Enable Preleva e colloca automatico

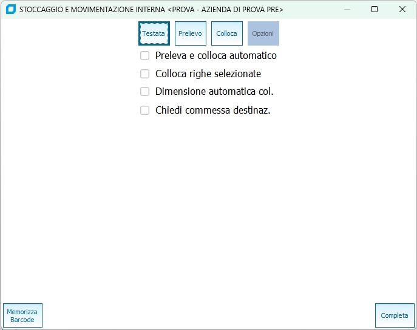click(x=144, y=56)
